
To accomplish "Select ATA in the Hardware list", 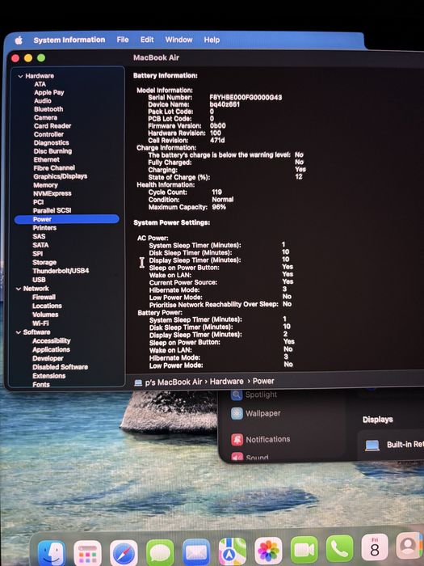I will 40,84.
